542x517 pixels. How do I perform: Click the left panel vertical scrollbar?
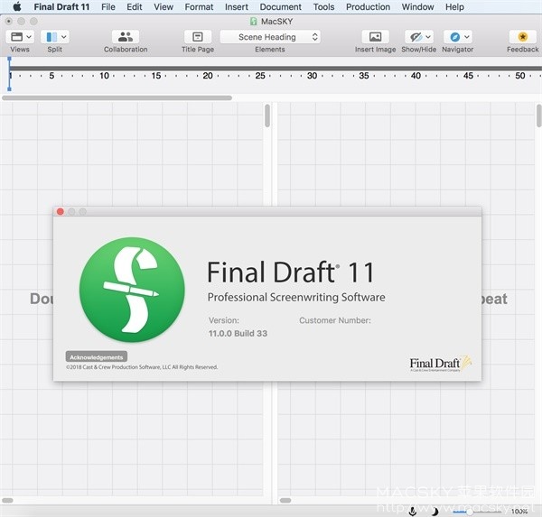[267, 115]
